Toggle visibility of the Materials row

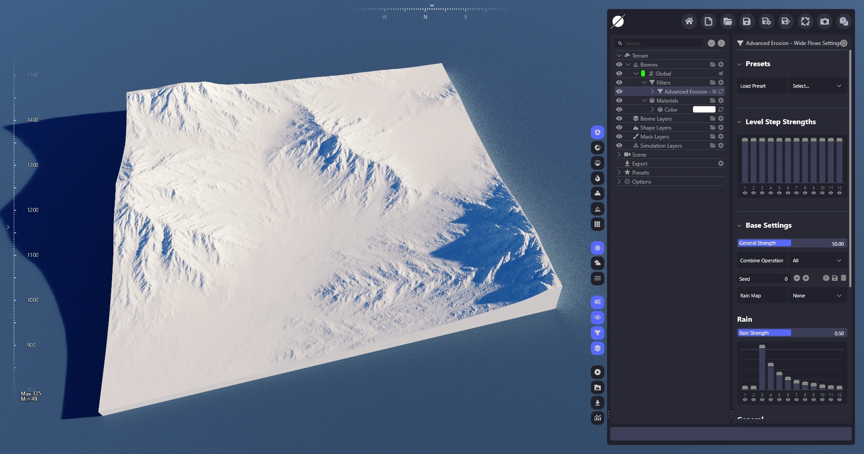(x=619, y=100)
